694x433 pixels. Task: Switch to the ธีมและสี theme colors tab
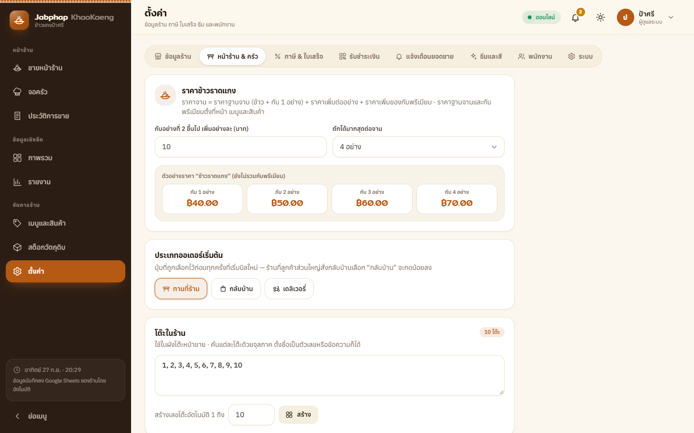pyautogui.click(x=486, y=56)
